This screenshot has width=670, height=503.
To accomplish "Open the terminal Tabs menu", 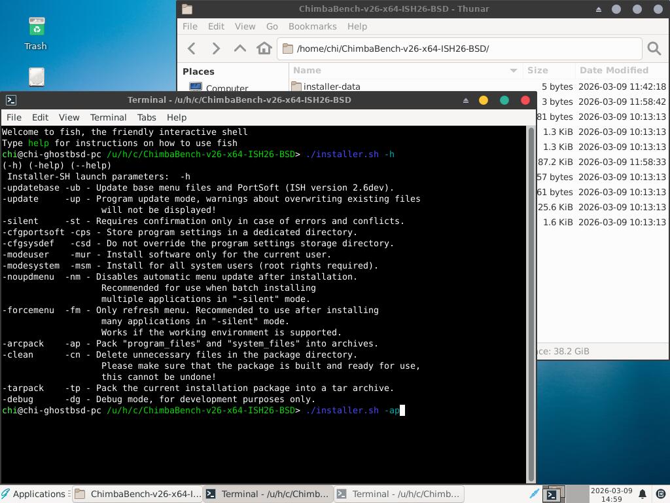I will [147, 117].
